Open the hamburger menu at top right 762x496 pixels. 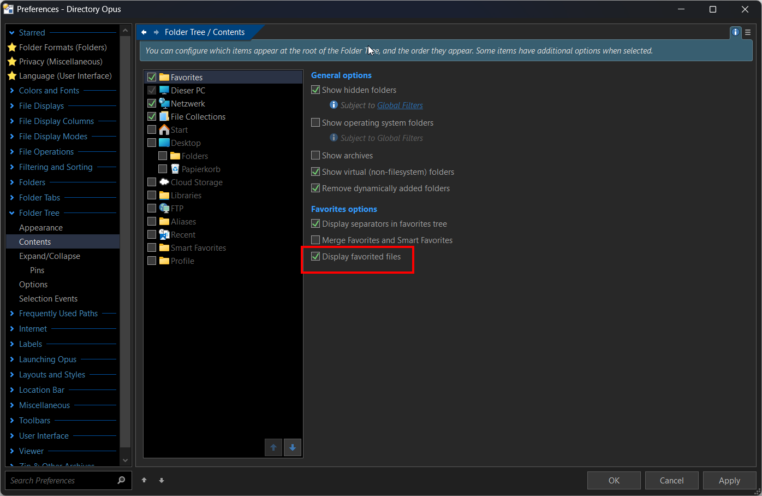point(748,32)
